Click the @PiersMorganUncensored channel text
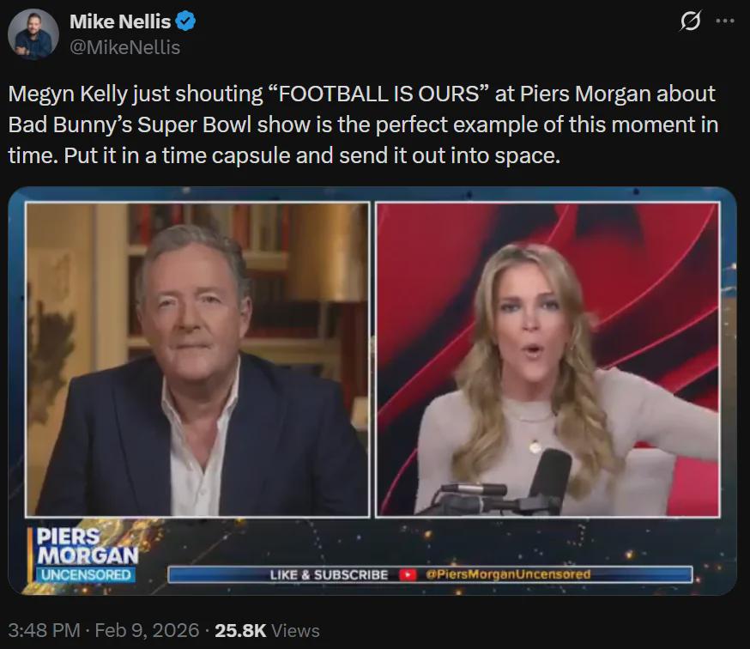 pos(508,574)
